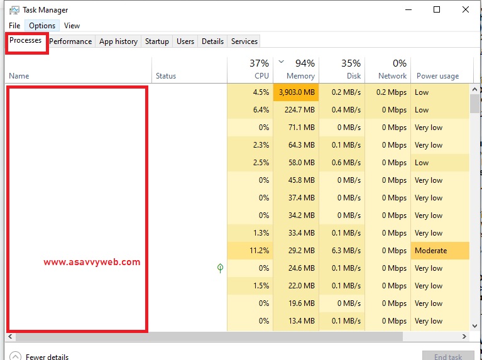Viewport: 482px width, 360px height.
Task: Switch to the App history tab
Action: [x=118, y=41]
